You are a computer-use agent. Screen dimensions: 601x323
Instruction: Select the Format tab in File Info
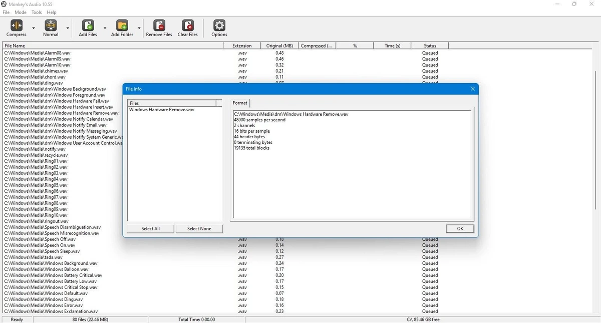[240, 103]
